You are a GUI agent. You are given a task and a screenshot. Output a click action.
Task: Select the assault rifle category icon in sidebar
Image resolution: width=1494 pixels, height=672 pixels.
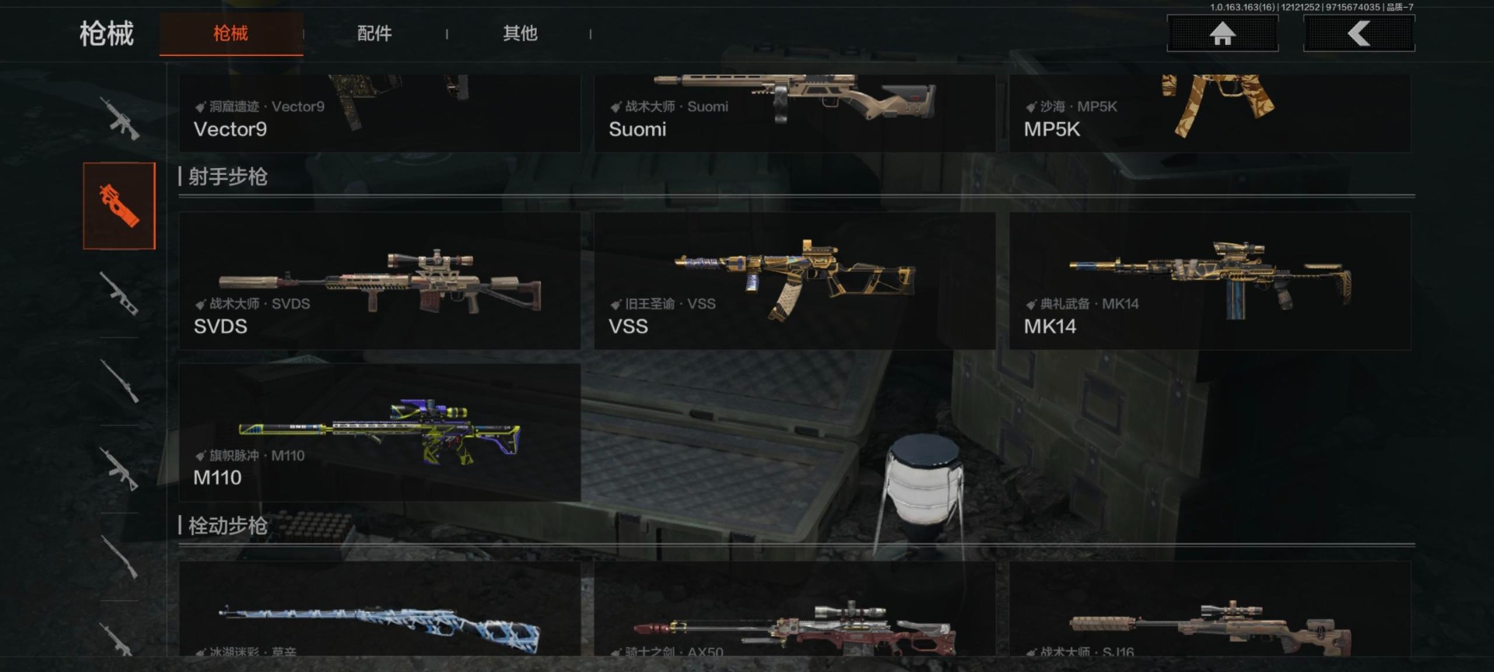(x=119, y=118)
